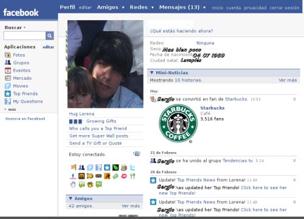Open the profile photo
304x219 pixels.
[105, 64]
